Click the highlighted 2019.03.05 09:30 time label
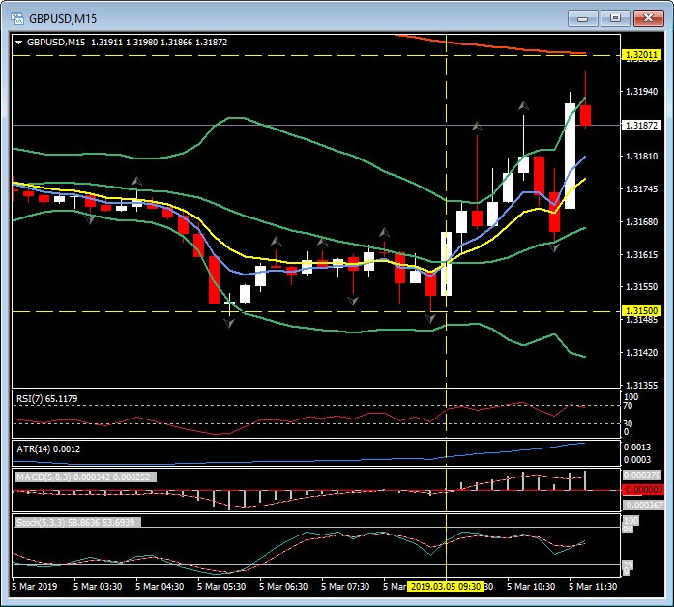674x607 pixels. point(445,586)
